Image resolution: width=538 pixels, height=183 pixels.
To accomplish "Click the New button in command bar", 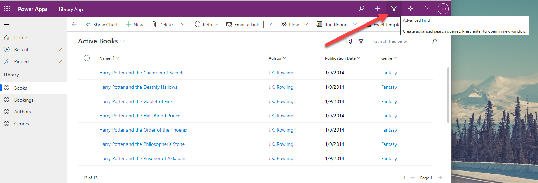I will (x=134, y=25).
